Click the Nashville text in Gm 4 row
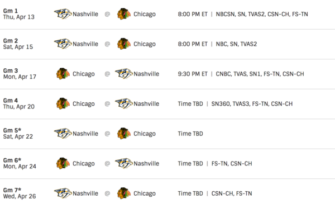Viewport: 335px width, 208px height. click(146, 104)
